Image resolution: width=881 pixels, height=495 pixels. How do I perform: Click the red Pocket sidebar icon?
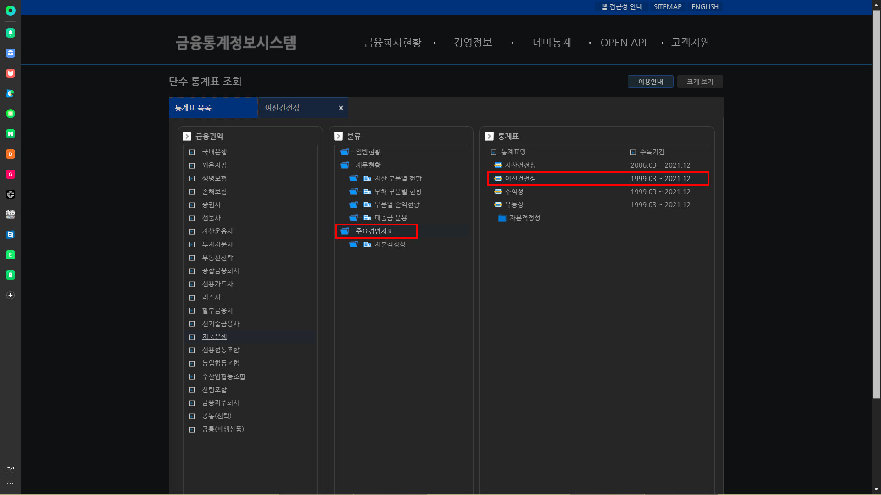[x=11, y=73]
